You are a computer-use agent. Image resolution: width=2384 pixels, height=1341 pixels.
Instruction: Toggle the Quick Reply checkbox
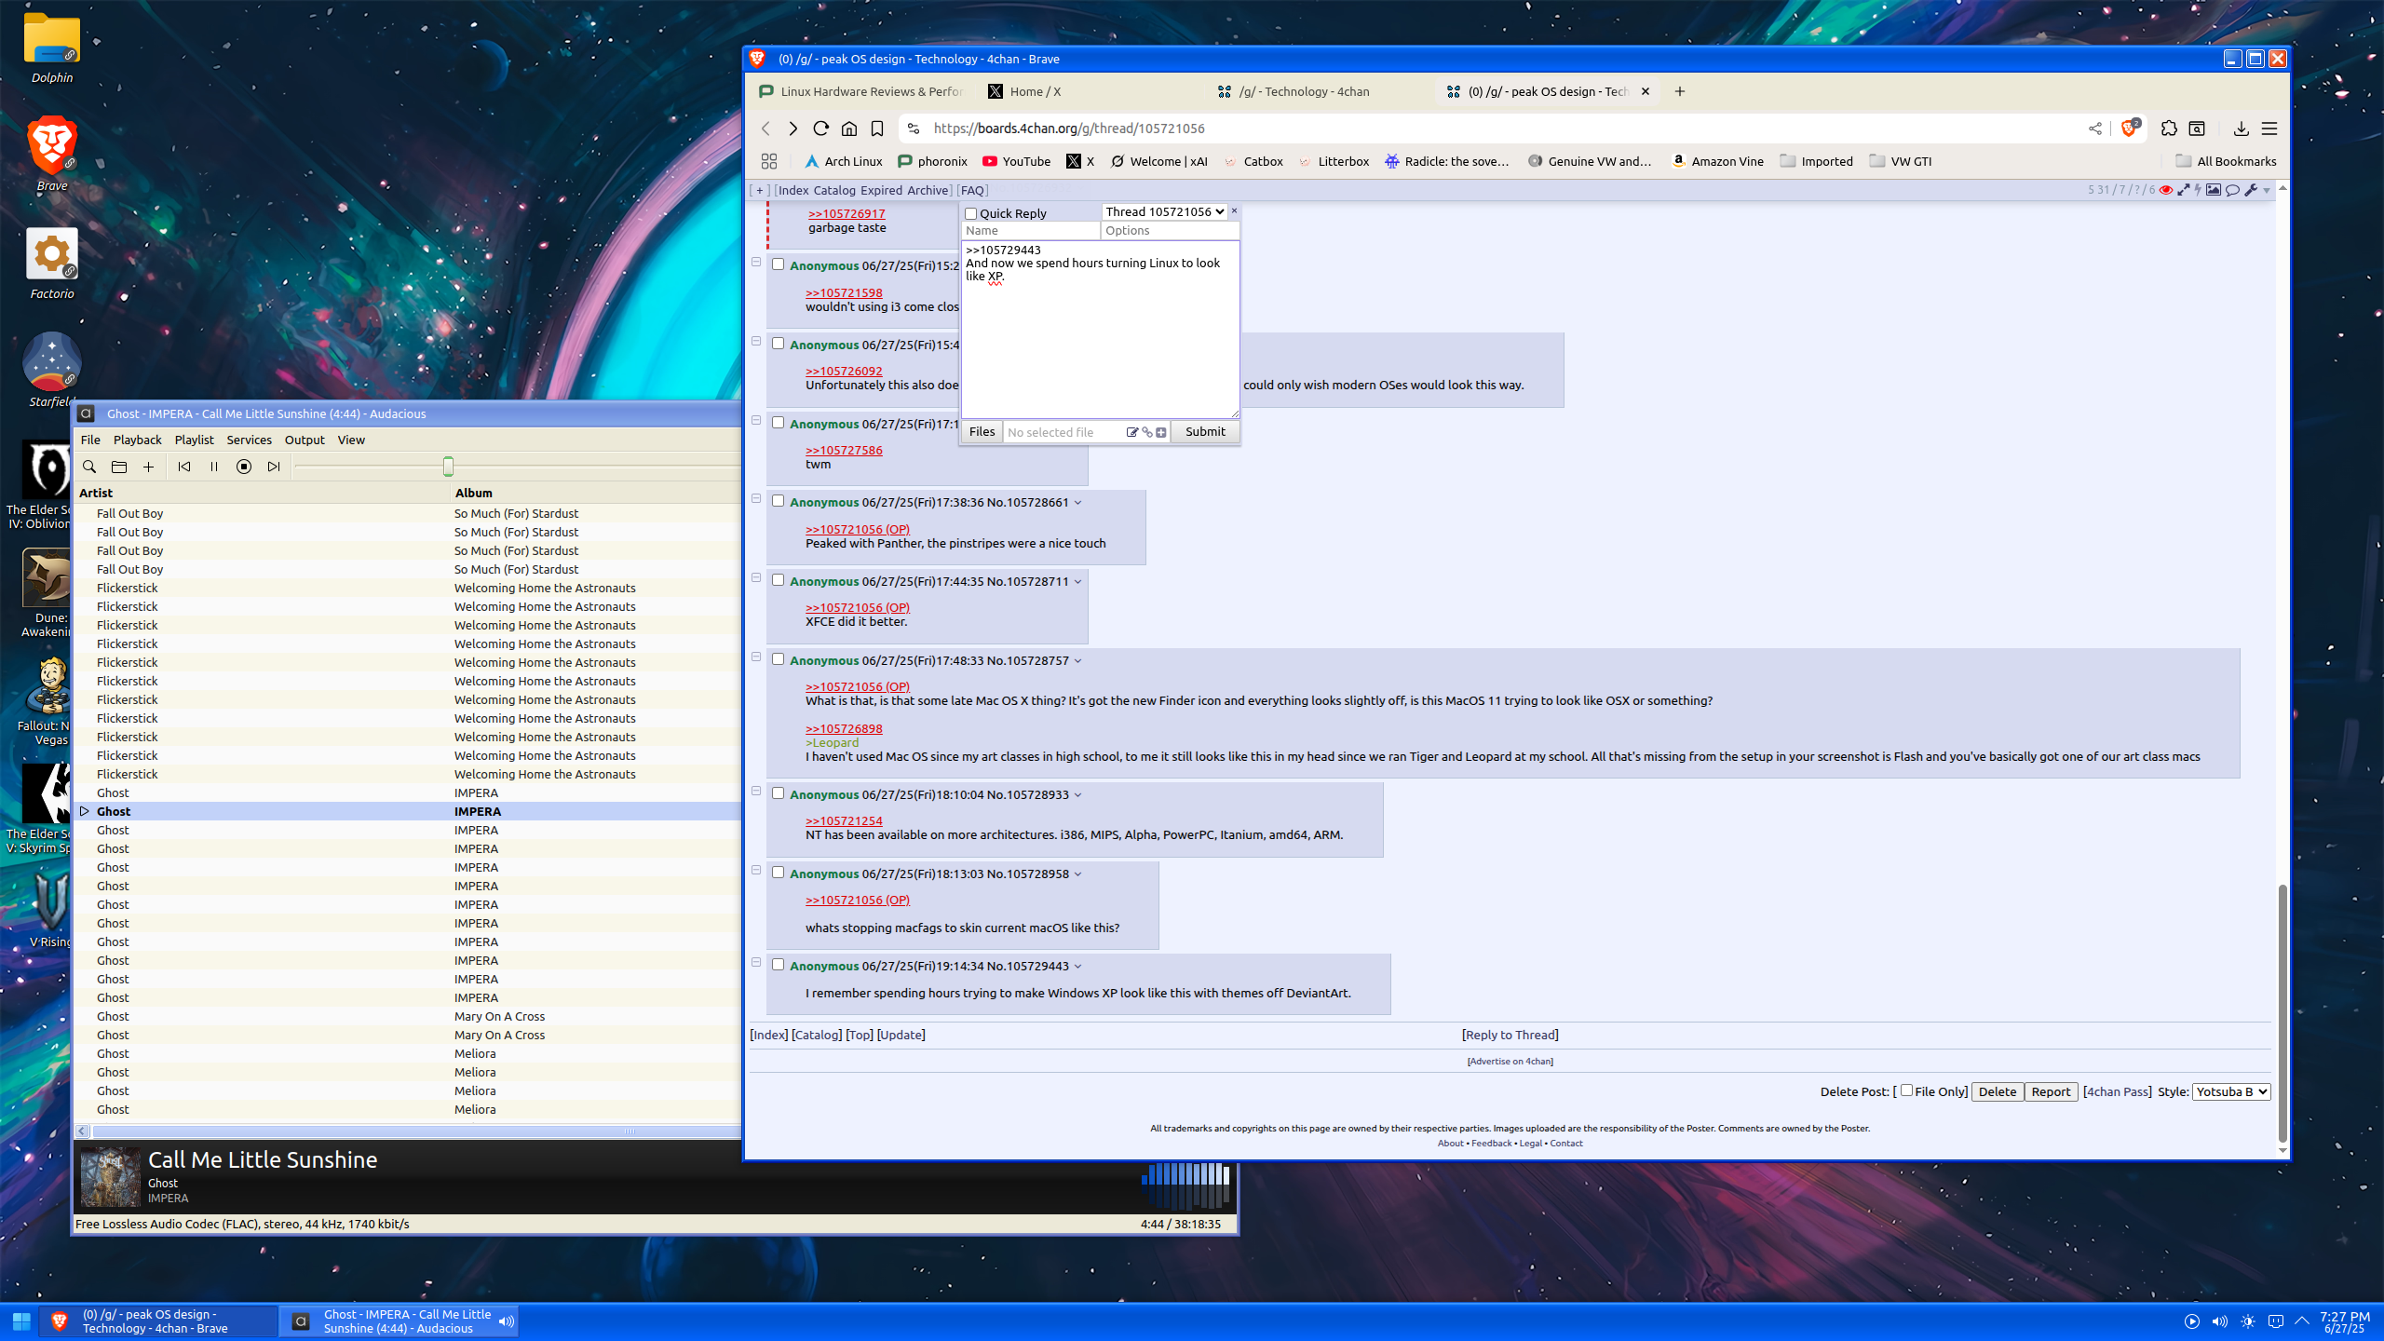pos(971,213)
